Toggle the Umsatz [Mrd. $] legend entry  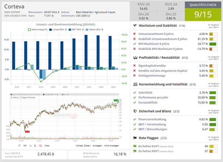[58, 30]
